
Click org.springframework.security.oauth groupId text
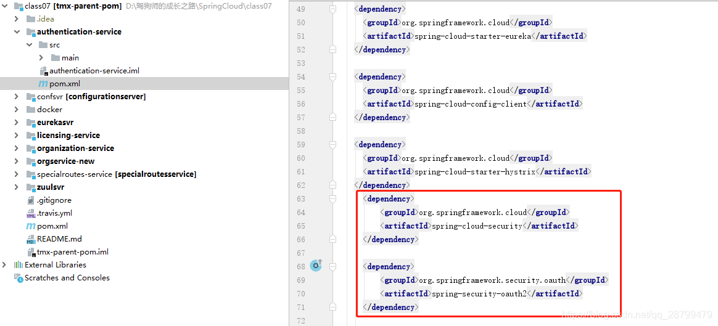point(492,280)
